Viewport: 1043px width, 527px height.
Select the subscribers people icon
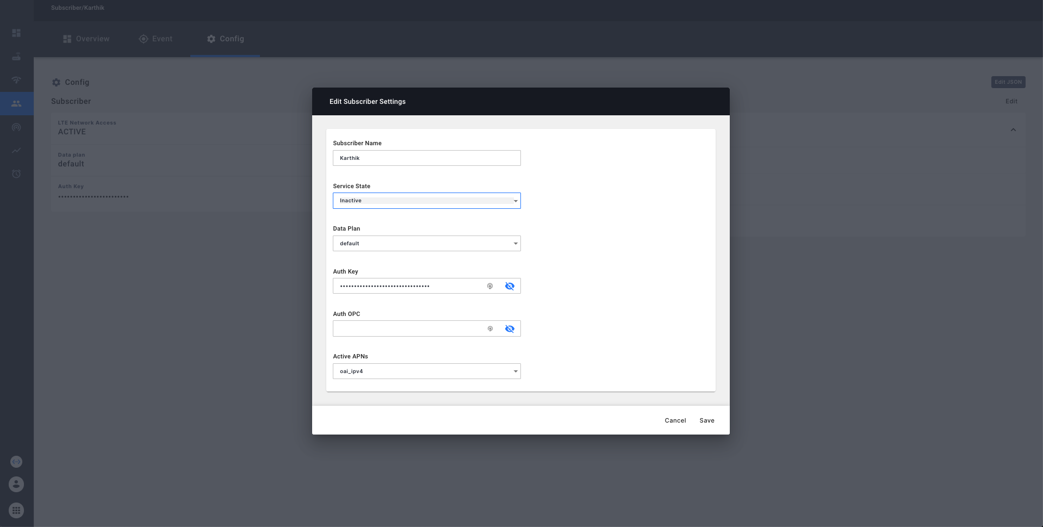point(16,103)
